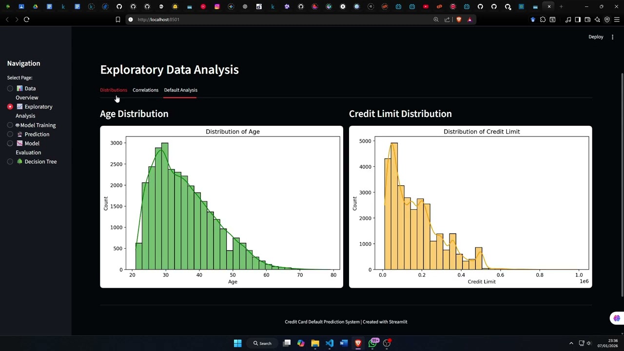The width and height of the screenshot is (624, 351).
Task: Launch Copilot from the taskbar
Action: (301, 343)
